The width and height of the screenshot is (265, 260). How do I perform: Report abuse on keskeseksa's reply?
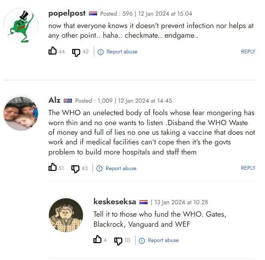(x=163, y=240)
